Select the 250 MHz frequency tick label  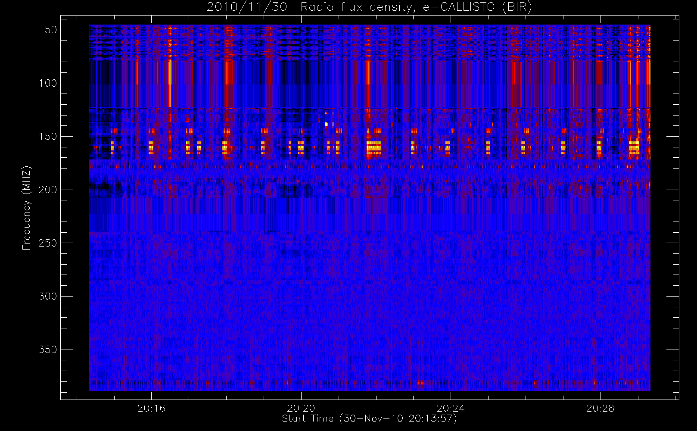pos(48,243)
